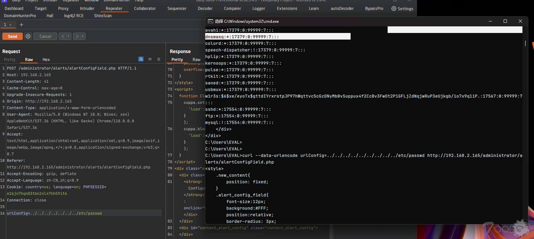The image size is (534, 239).
Task: Add a new Repeater tab with plus icon
Action: [x=21, y=25]
